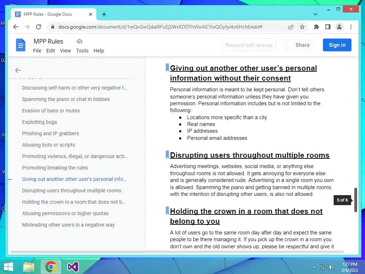Go to Abusing bots or scripts outline entry

pos(48,145)
